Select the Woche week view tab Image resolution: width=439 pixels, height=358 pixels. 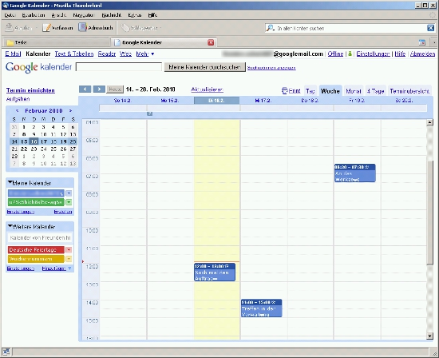click(x=330, y=91)
